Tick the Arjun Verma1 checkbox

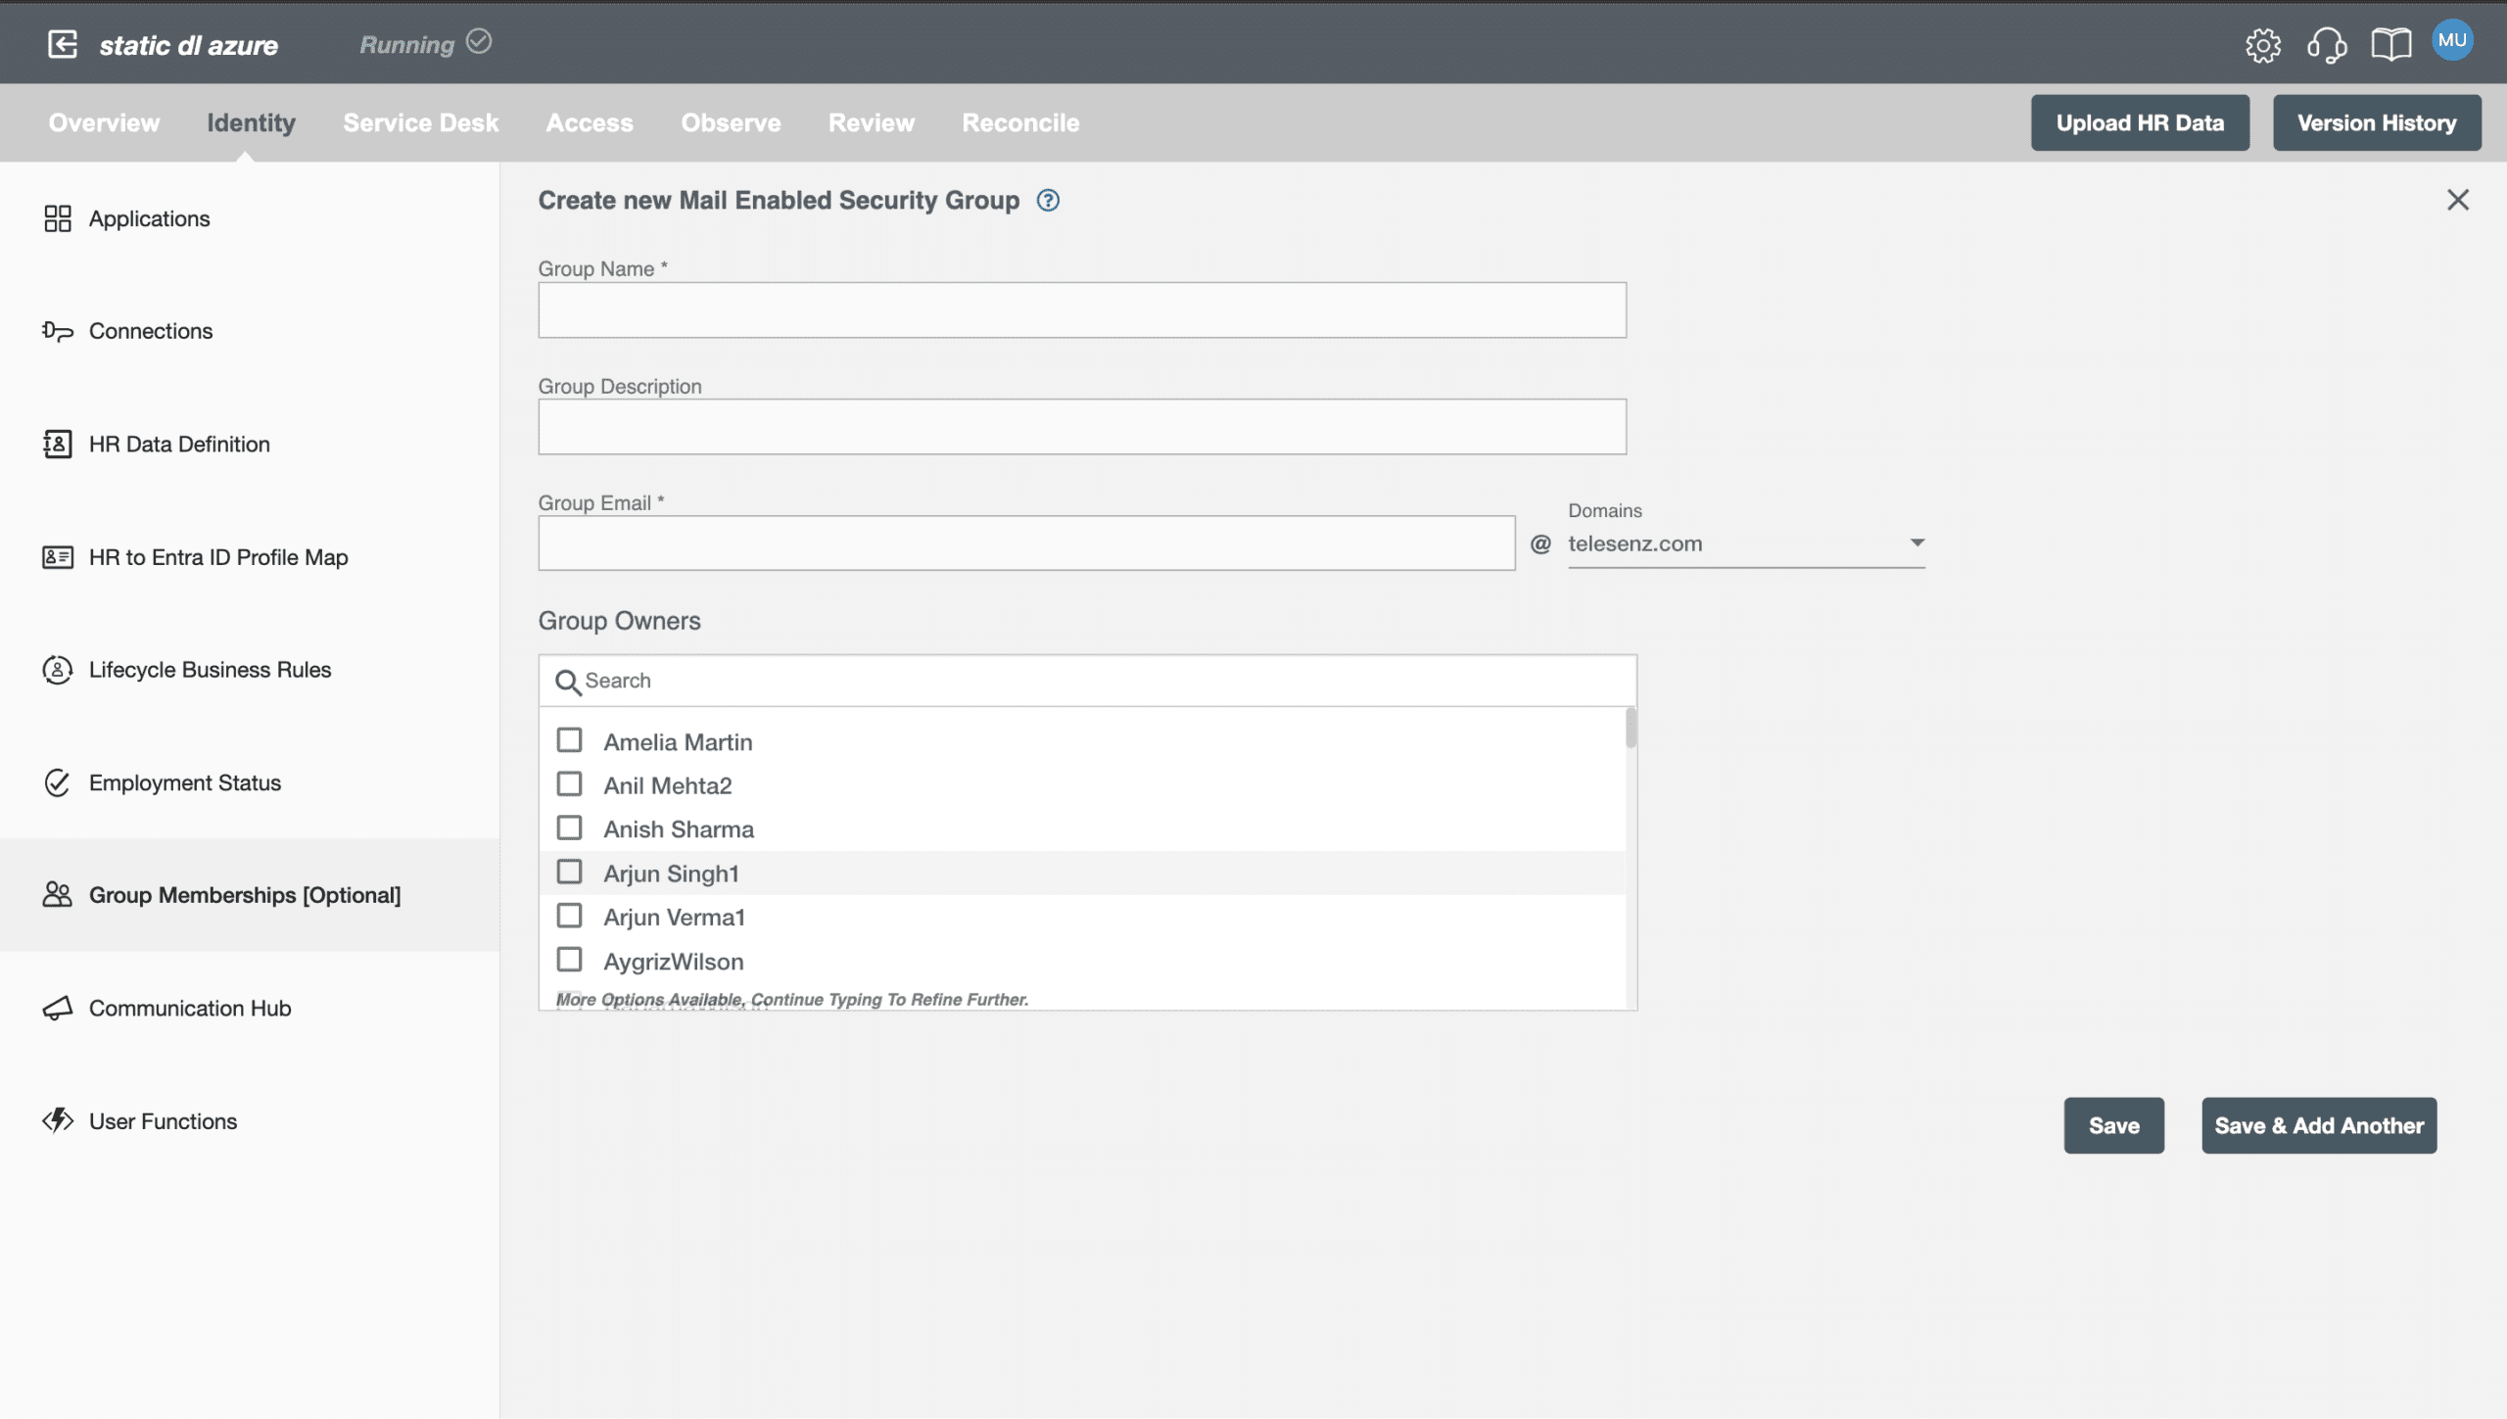(x=569, y=916)
